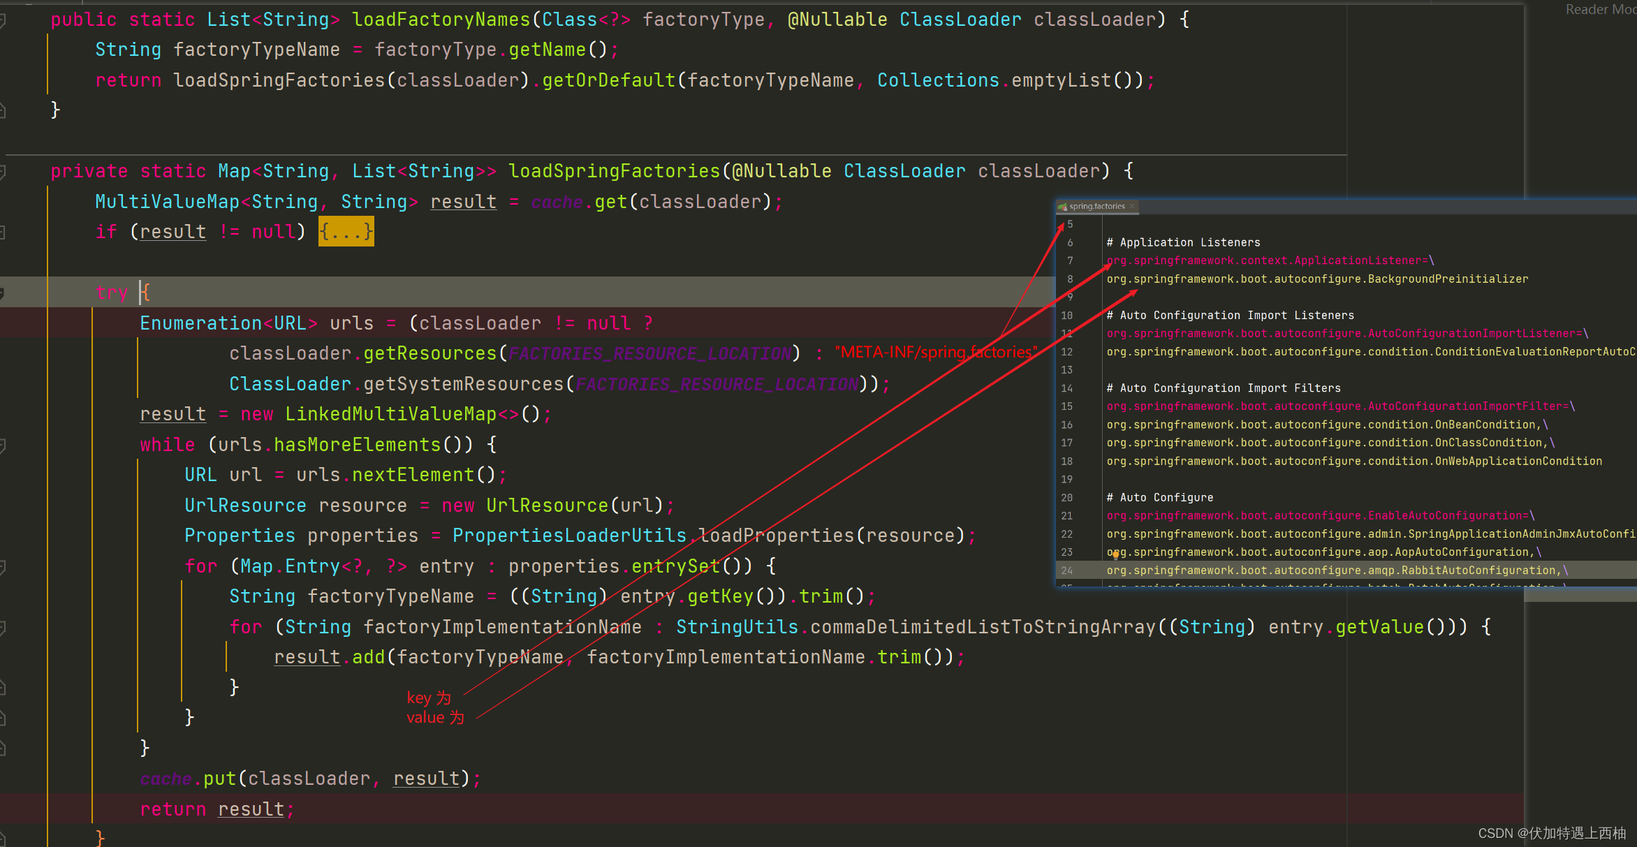Click line number 24 in spring.factories gutter

1066,570
